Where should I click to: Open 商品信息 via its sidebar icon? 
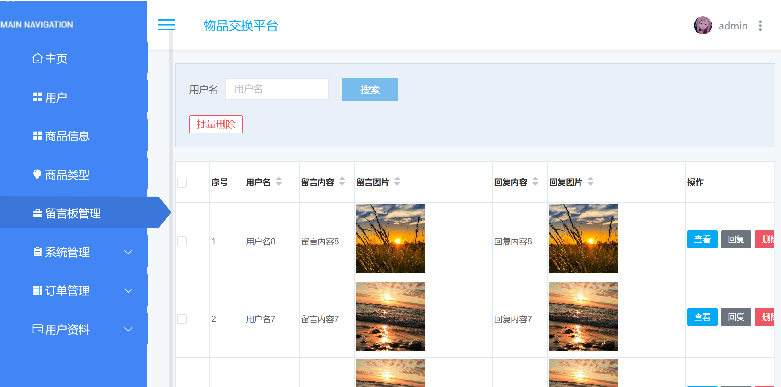(x=37, y=136)
